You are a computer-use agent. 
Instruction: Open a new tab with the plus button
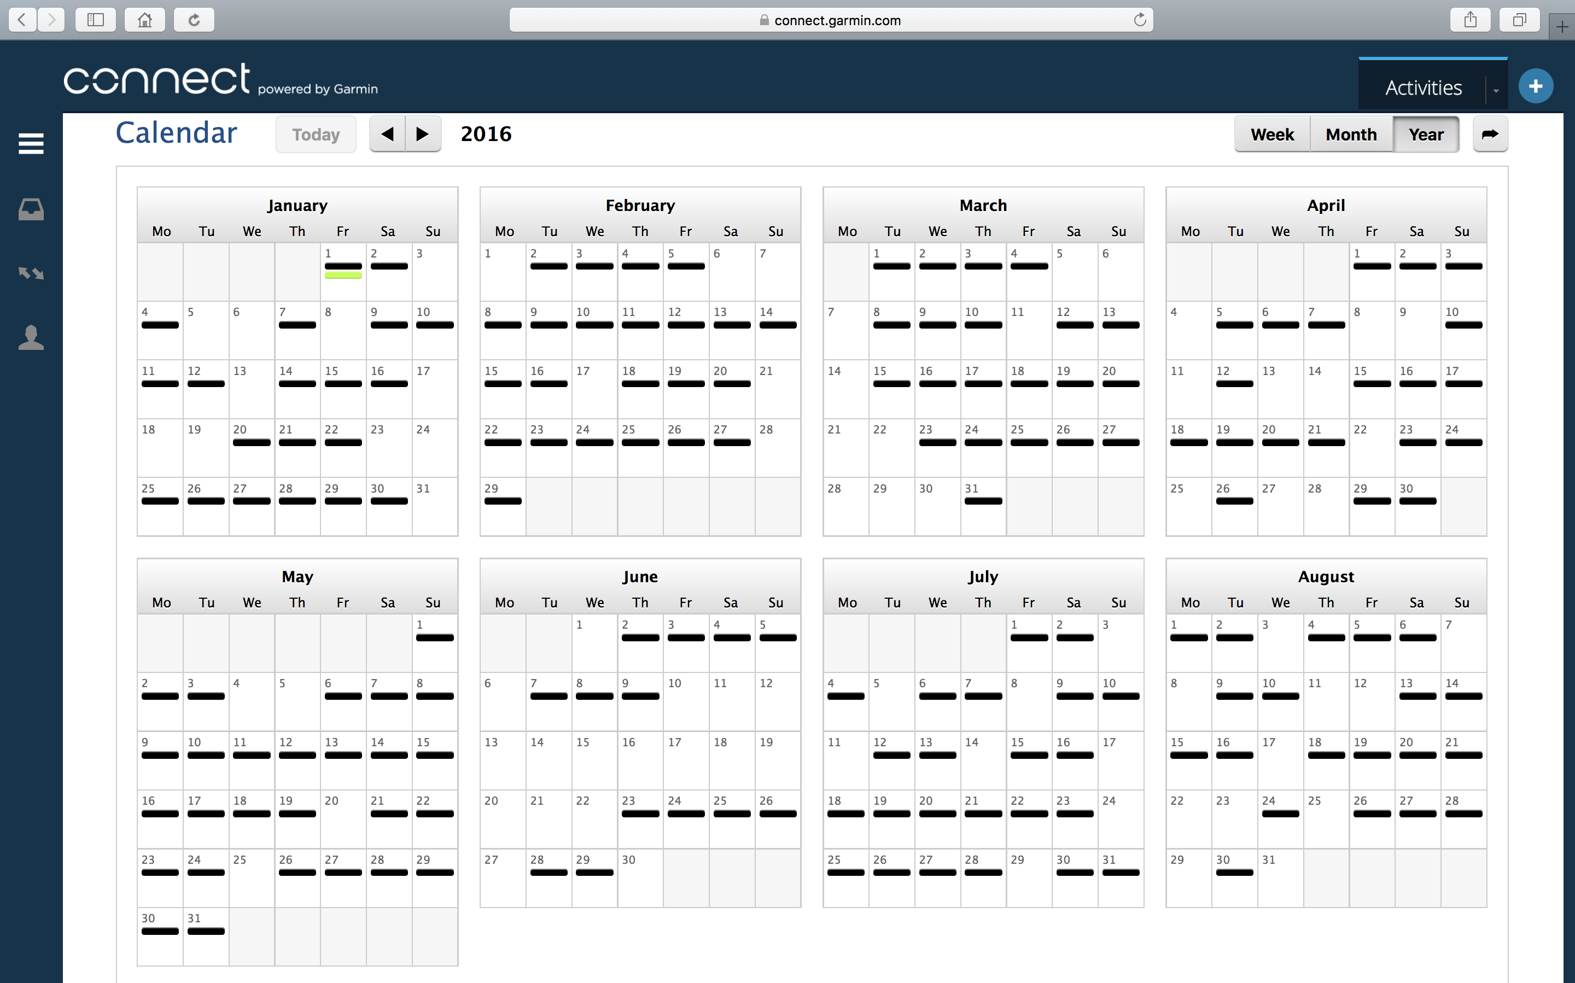click(1561, 27)
